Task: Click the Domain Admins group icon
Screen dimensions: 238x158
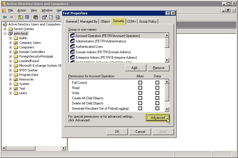Action: [x=72, y=52]
